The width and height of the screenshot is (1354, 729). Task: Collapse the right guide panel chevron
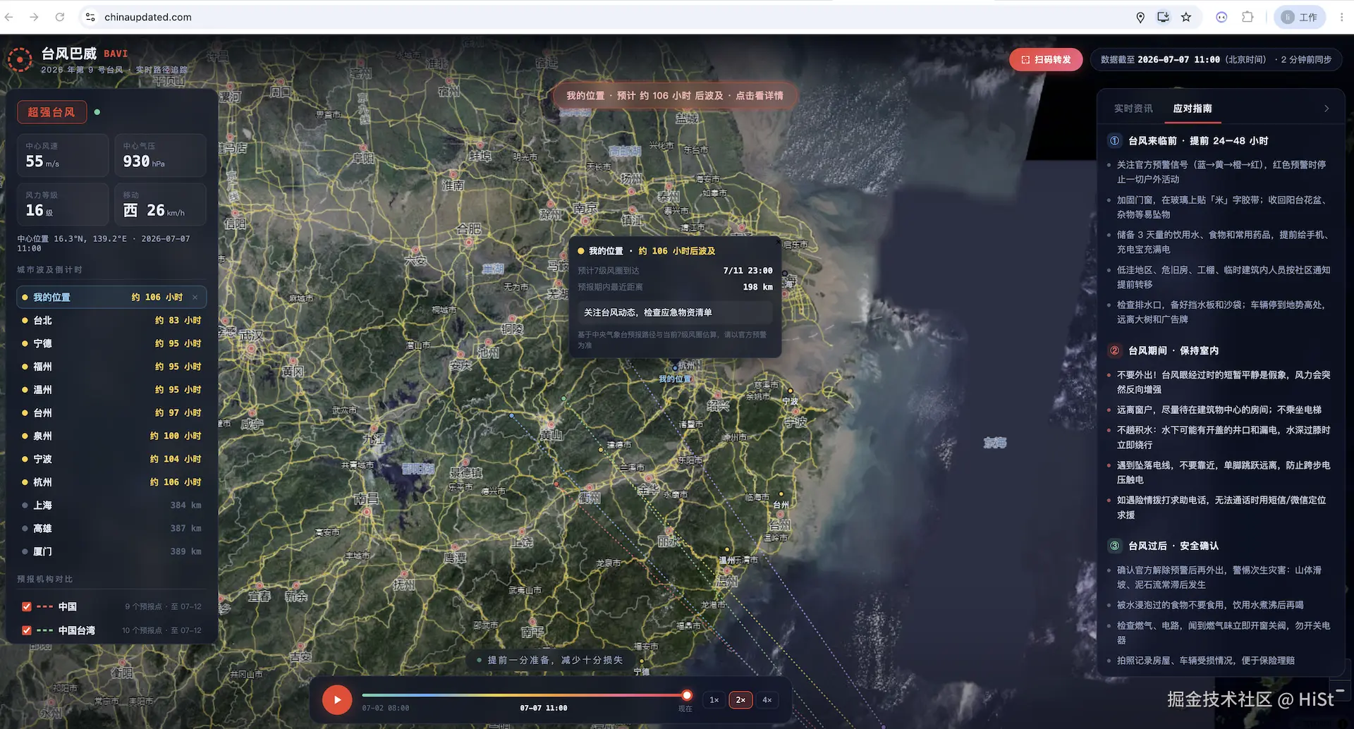tap(1326, 109)
